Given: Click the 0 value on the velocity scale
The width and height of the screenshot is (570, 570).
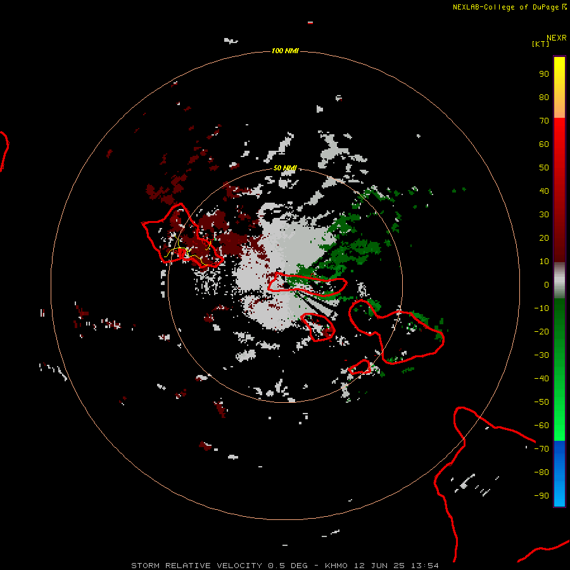Looking at the screenshot, I should click(x=547, y=285).
